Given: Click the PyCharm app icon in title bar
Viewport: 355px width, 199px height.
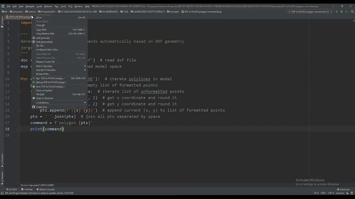Looking at the screenshot, I should [x=3, y=6].
